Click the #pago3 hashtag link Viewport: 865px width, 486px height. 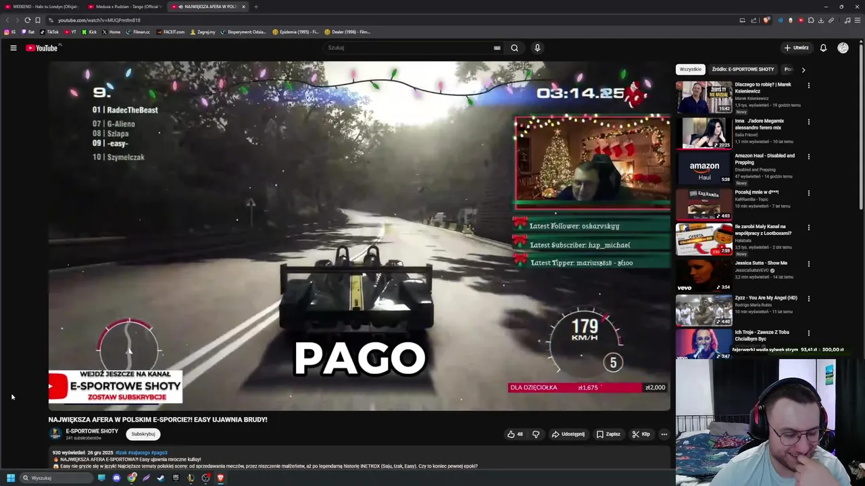pyautogui.click(x=159, y=453)
